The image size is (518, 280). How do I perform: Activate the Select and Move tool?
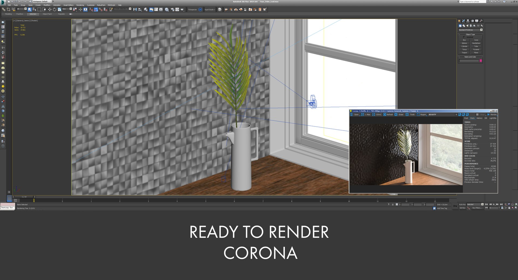coord(50,9)
